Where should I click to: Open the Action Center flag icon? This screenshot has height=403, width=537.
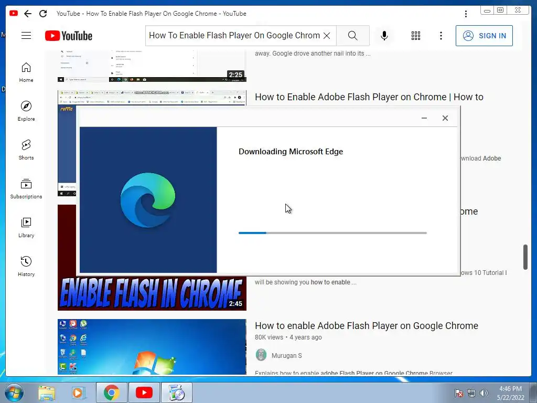click(x=459, y=394)
